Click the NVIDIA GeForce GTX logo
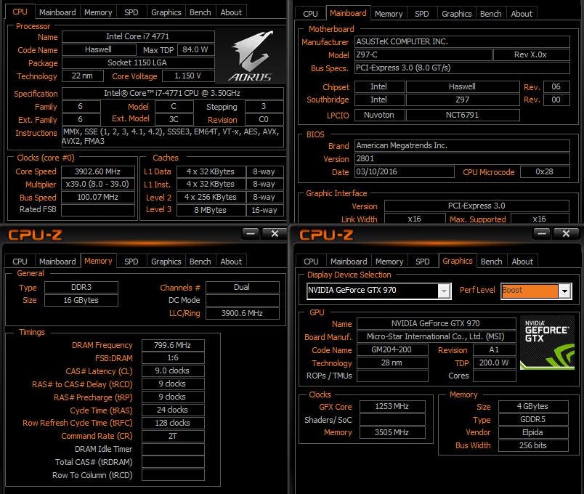The width and height of the screenshot is (584, 494). [547, 343]
